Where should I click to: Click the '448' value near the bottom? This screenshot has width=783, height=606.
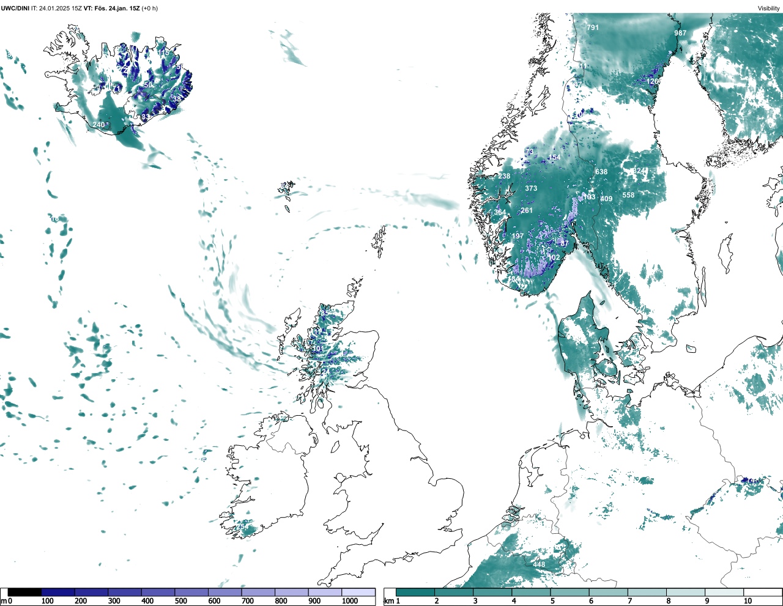(x=539, y=565)
